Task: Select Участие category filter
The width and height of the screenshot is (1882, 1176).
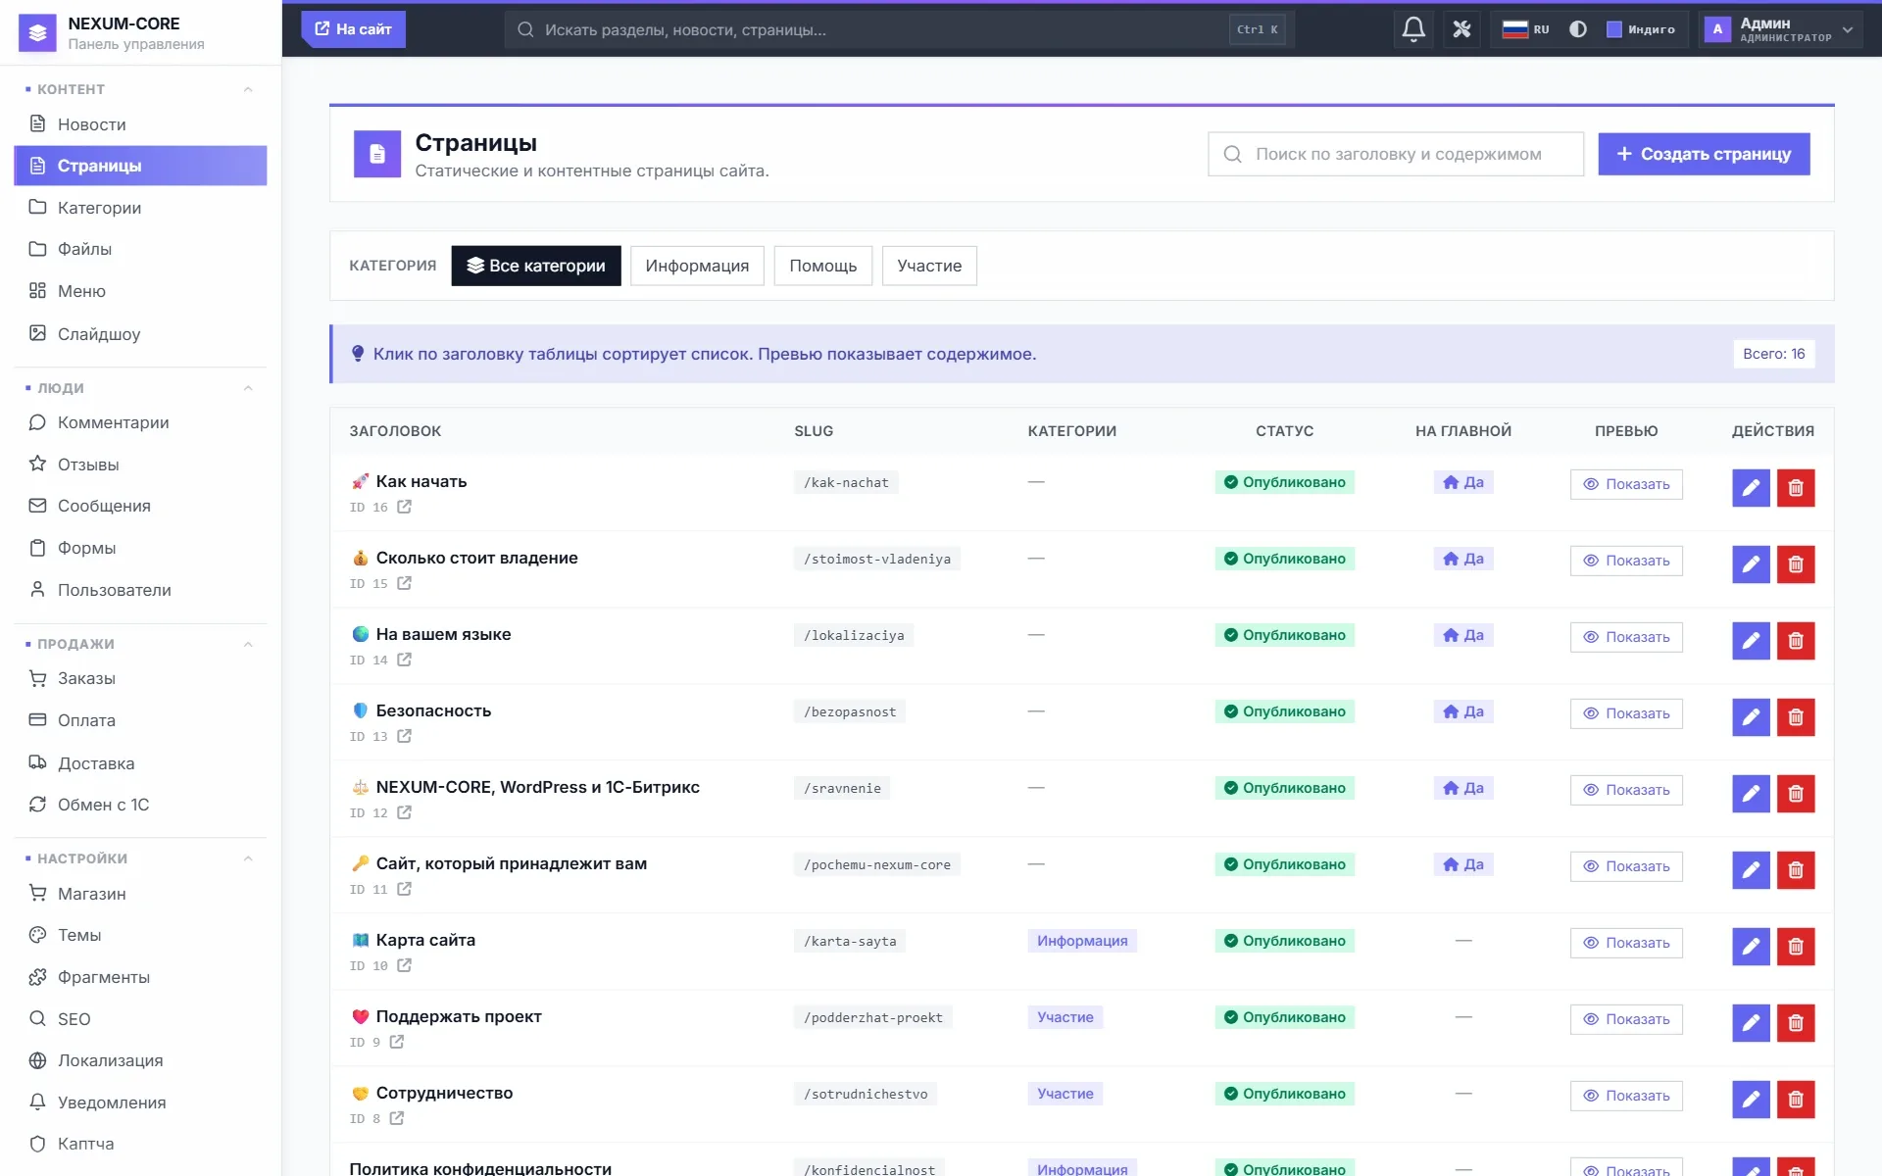Action: coord(929,266)
